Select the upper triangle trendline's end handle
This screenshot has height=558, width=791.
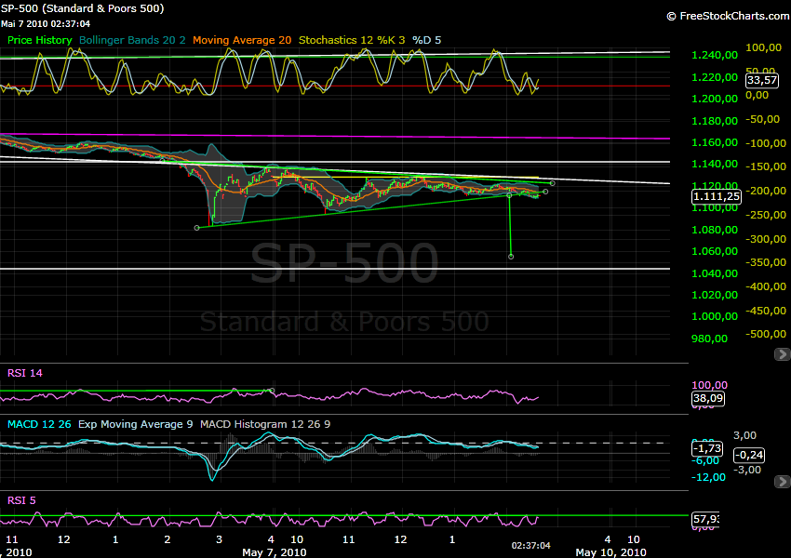tap(553, 183)
